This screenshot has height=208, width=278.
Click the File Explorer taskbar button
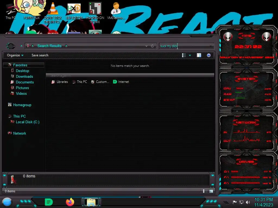point(91,202)
